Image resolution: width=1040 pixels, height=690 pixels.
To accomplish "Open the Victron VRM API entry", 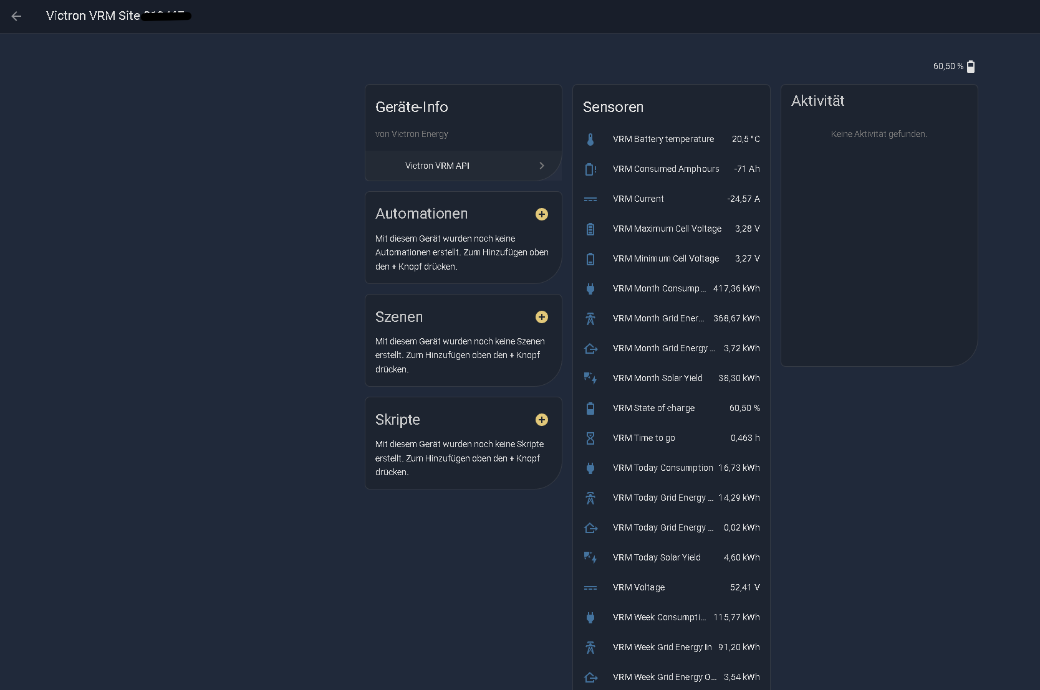I will point(437,166).
